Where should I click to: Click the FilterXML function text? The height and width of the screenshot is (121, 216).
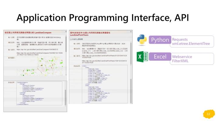180,61
